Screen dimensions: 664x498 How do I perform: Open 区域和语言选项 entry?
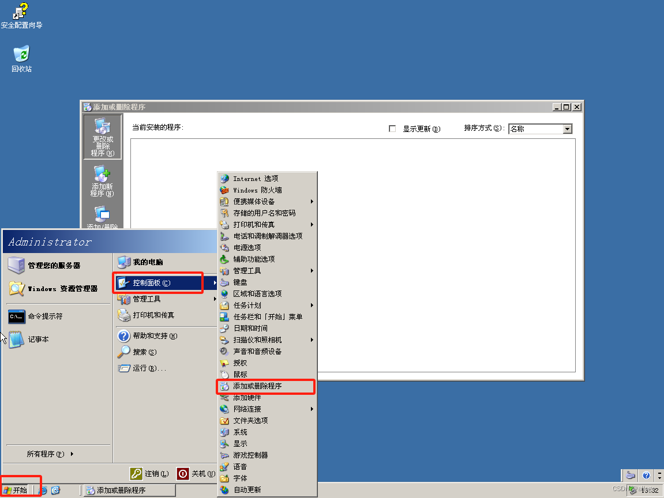click(x=267, y=293)
